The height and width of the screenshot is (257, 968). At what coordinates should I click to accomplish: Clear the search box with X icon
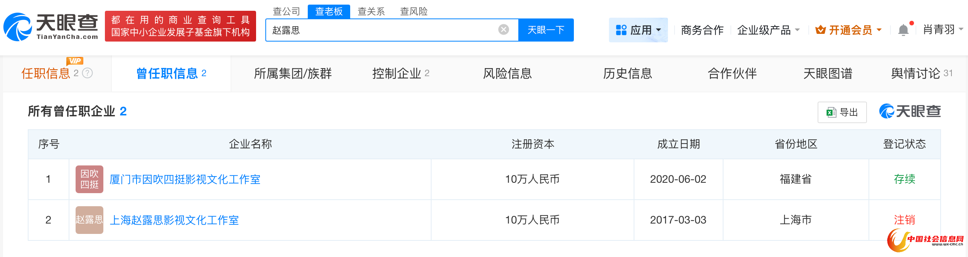pyautogui.click(x=503, y=30)
